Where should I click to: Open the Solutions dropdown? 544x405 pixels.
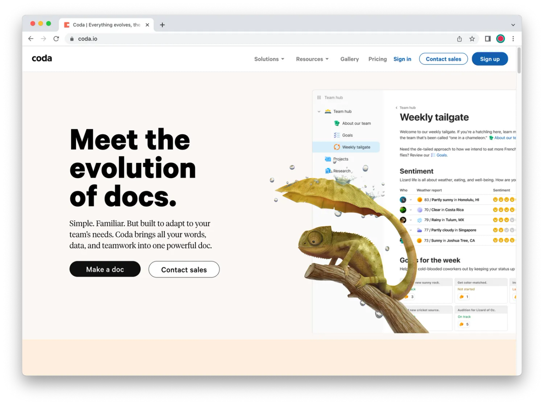[269, 59]
